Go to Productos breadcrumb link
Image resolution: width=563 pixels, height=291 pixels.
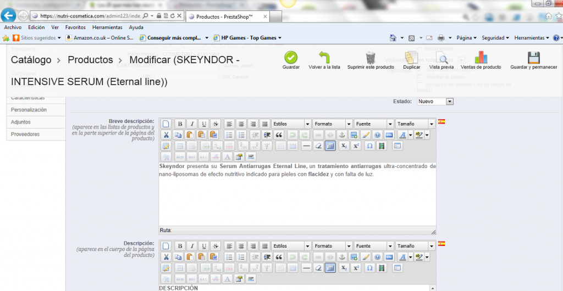90,60
